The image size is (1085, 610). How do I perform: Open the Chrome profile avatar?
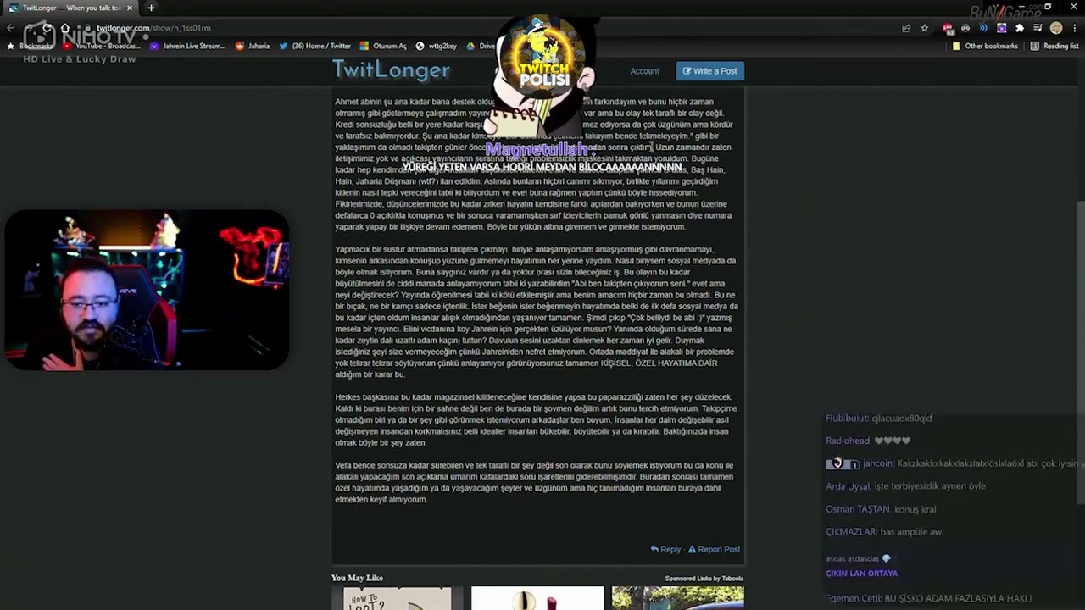pyautogui.click(x=1056, y=28)
